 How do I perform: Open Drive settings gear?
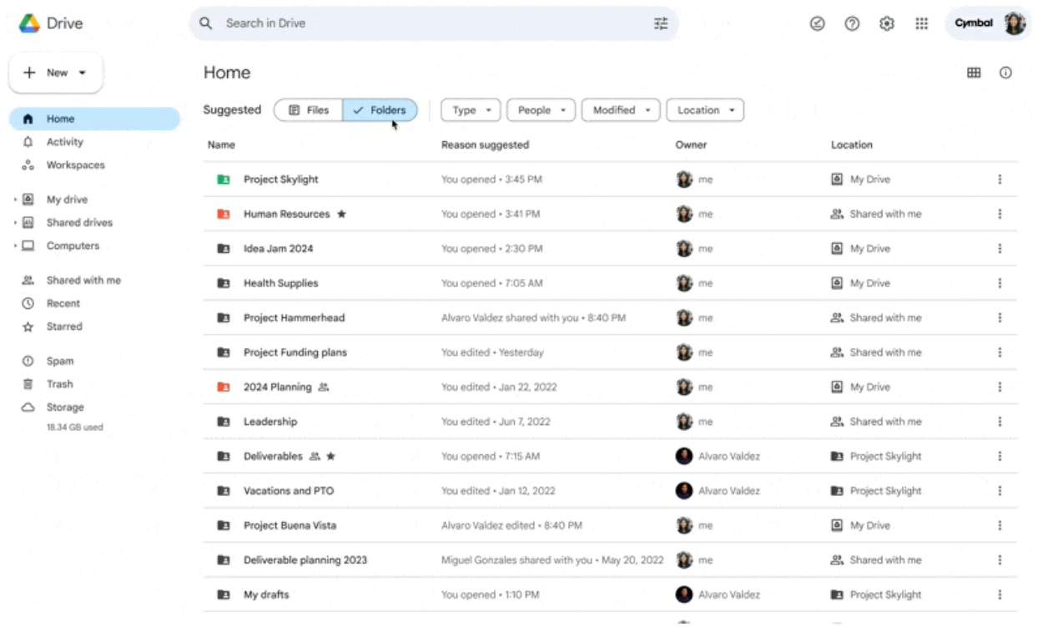(886, 23)
